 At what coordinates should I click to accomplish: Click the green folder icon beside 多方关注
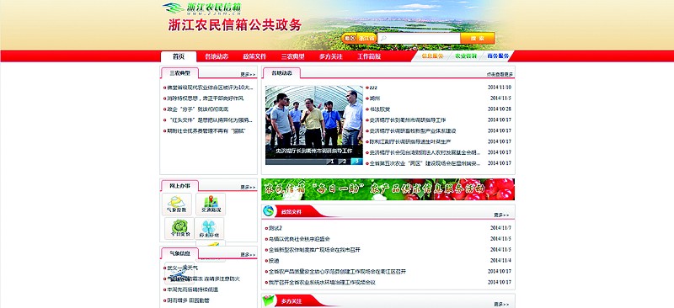coord(268,300)
